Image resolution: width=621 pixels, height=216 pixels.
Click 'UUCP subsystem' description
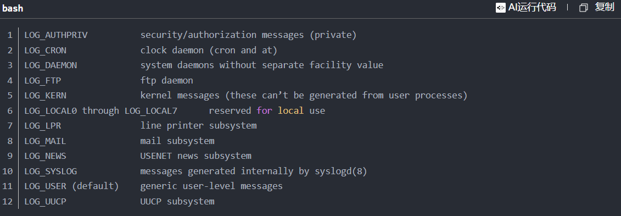[x=177, y=201]
